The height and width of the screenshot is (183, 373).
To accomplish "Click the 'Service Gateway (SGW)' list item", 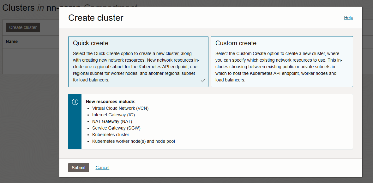I will (117, 128).
